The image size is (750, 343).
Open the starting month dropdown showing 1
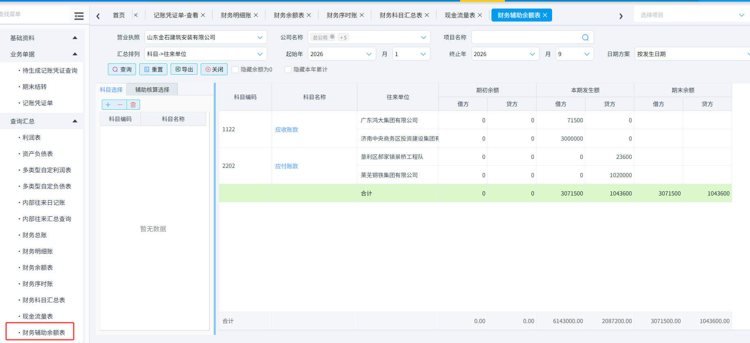(411, 54)
